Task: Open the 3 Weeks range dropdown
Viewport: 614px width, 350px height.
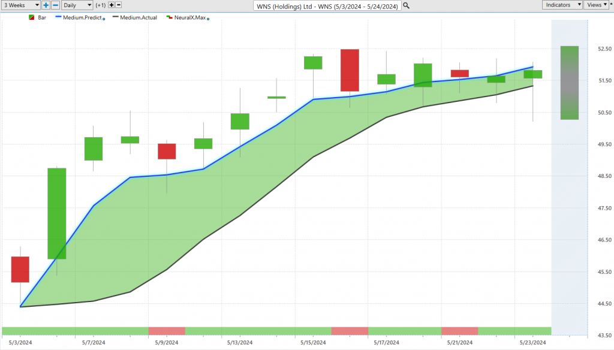Action: [20, 5]
